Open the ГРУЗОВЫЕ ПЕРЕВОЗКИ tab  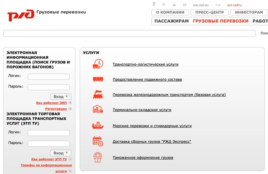(220, 21)
